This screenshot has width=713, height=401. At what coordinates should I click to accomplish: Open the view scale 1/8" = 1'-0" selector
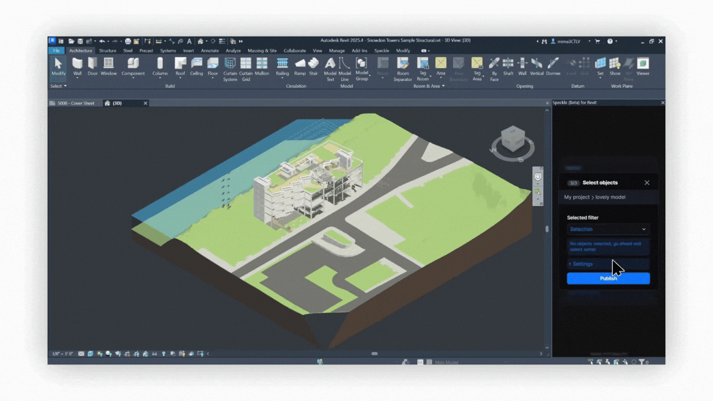pyautogui.click(x=63, y=354)
